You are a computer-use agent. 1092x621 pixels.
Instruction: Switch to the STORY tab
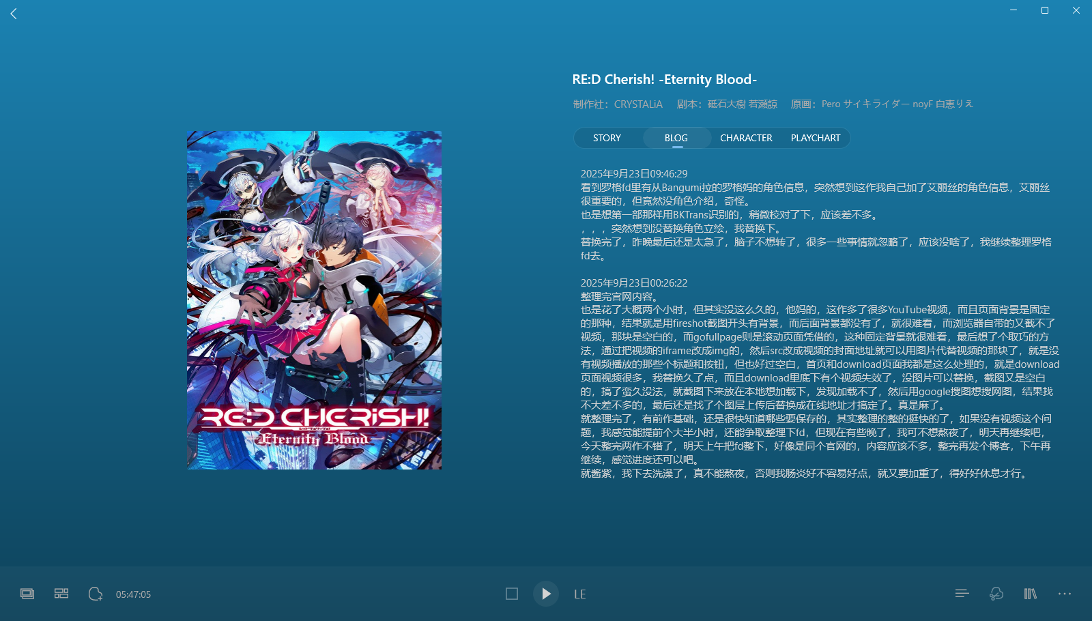pos(607,138)
